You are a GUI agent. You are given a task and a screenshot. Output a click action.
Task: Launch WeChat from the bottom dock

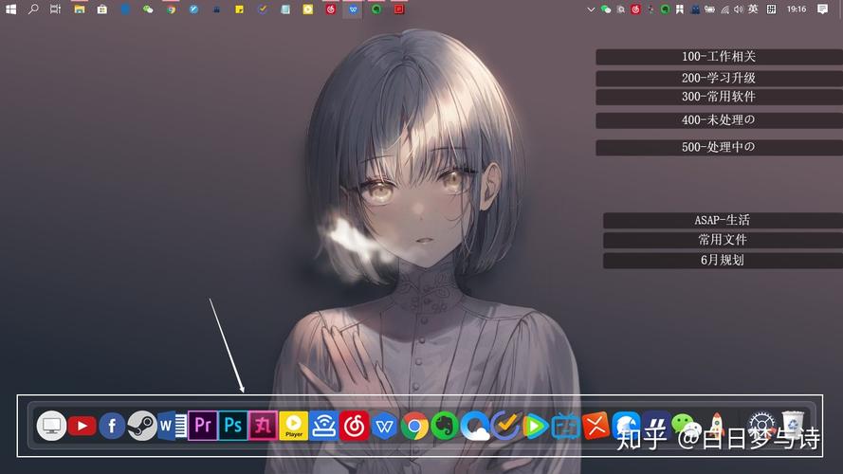click(x=686, y=426)
